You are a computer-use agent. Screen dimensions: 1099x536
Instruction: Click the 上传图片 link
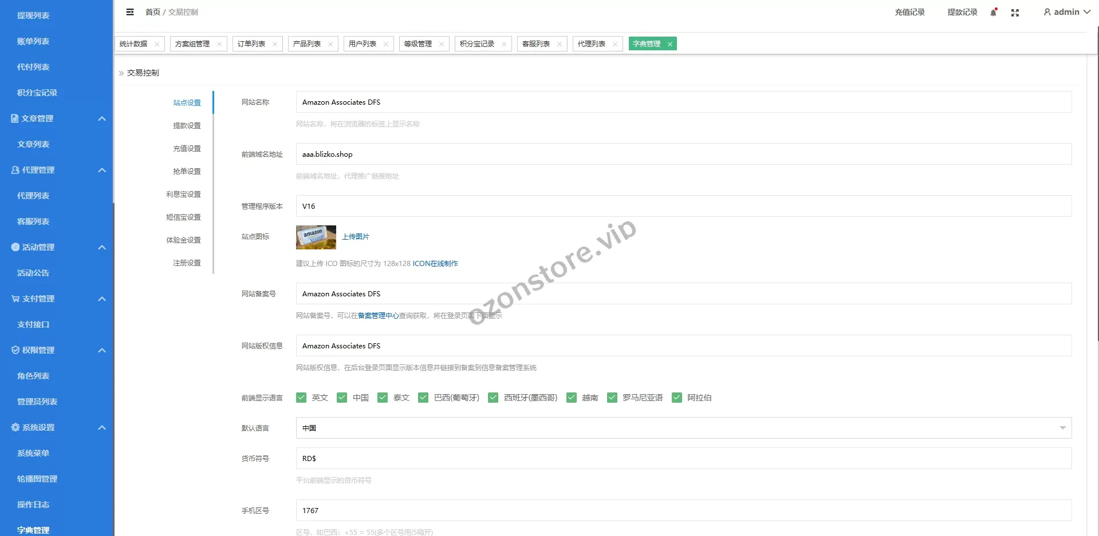pyautogui.click(x=356, y=237)
